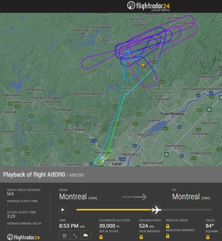This screenshot has width=222, height=241.
Task: Click the True Airspeed lock icon
Action: [x=141, y=237]
